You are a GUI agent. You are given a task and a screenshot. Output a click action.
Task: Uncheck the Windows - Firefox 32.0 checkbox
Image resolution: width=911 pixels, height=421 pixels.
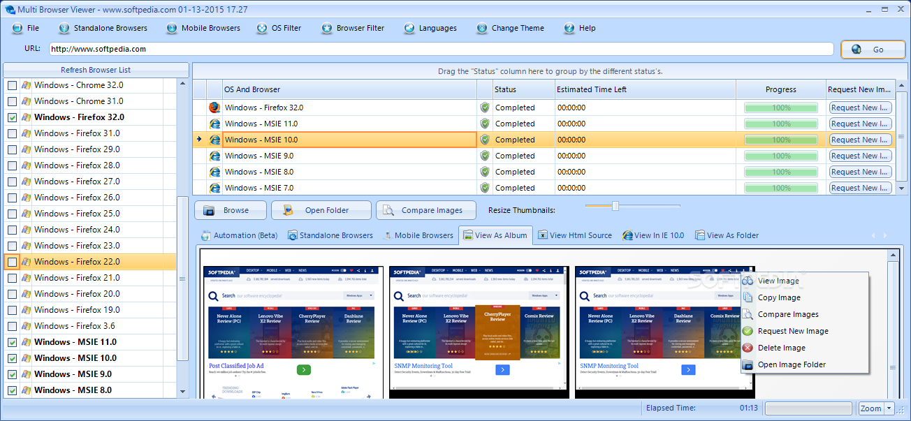pos(12,117)
